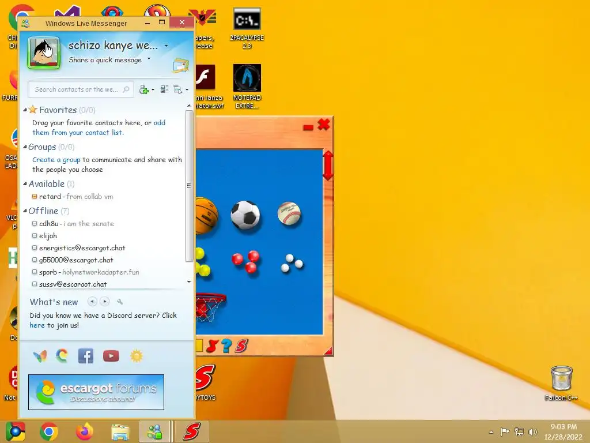590x443 pixels.
Task: Select the basketball in Desktop Toys
Action: 206,216
